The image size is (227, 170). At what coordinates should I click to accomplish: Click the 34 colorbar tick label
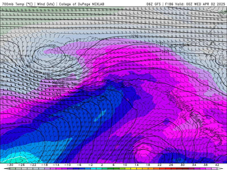[194, 165]
